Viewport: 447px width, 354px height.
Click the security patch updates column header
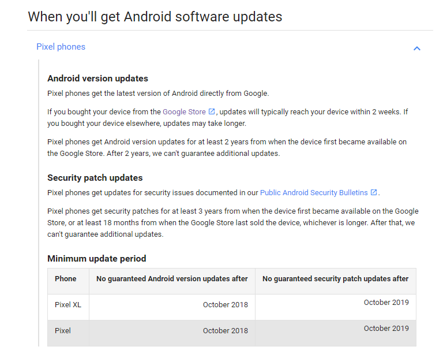335,279
